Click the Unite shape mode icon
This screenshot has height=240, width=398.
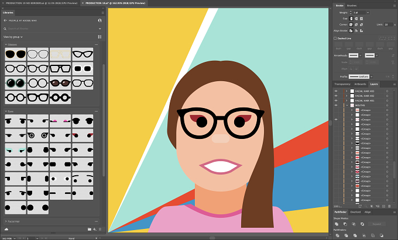tap(337, 224)
